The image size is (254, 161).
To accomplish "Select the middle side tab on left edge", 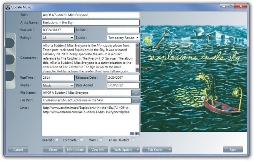I will 10,60.
